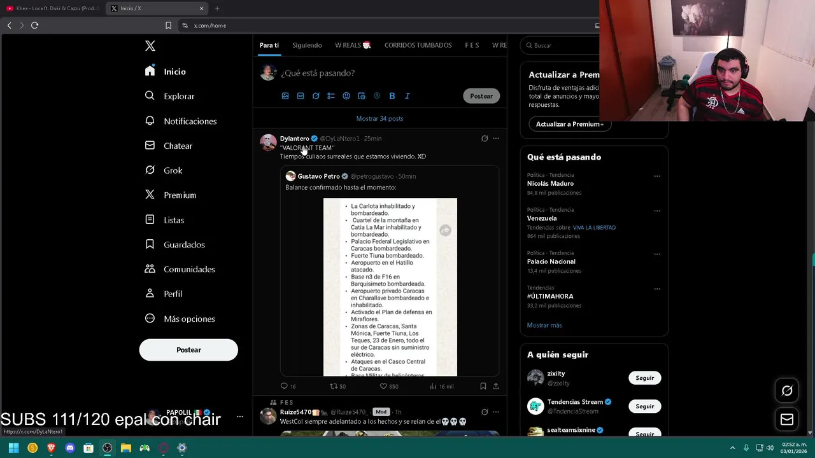The image size is (815, 458).
Task: Switch to the F E S tab
Action: click(x=472, y=45)
